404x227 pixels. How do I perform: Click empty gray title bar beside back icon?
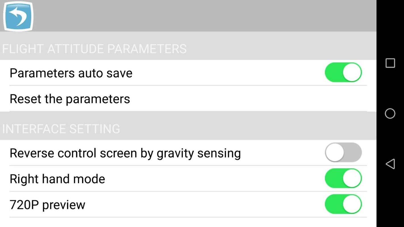[199, 16]
